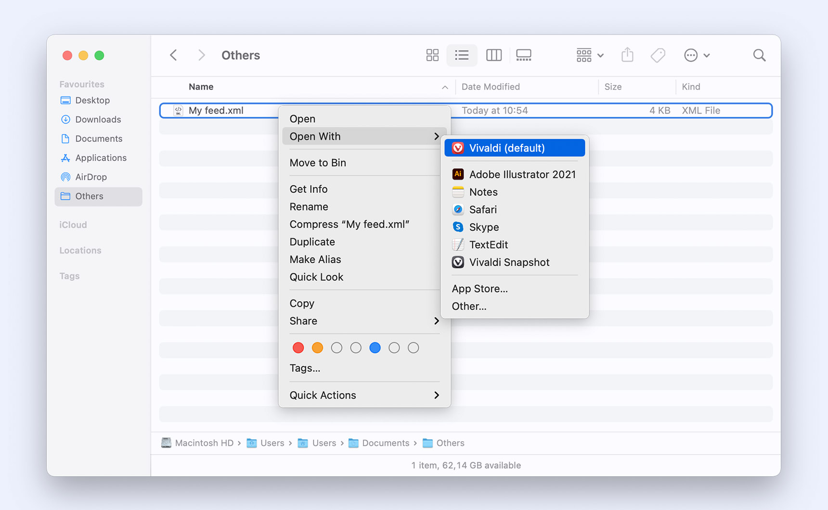The image size is (828, 510).
Task: Click the Tags toolbar icon
Action: pos(658,55)
